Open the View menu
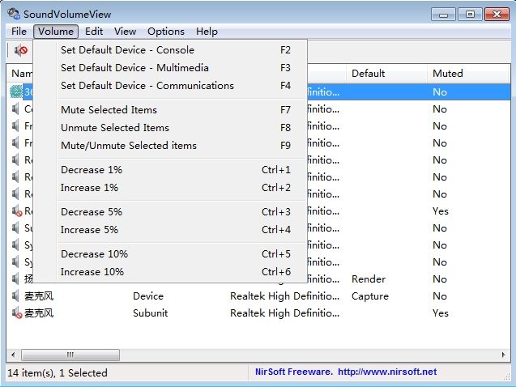This screenshot has height=387, width=516. pyautogui.click(x=125, y=32)
